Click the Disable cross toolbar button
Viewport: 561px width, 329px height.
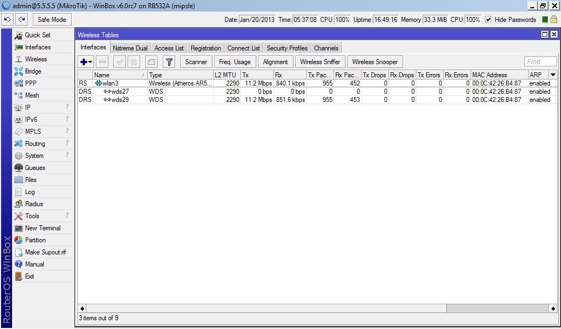click(134, 62)
